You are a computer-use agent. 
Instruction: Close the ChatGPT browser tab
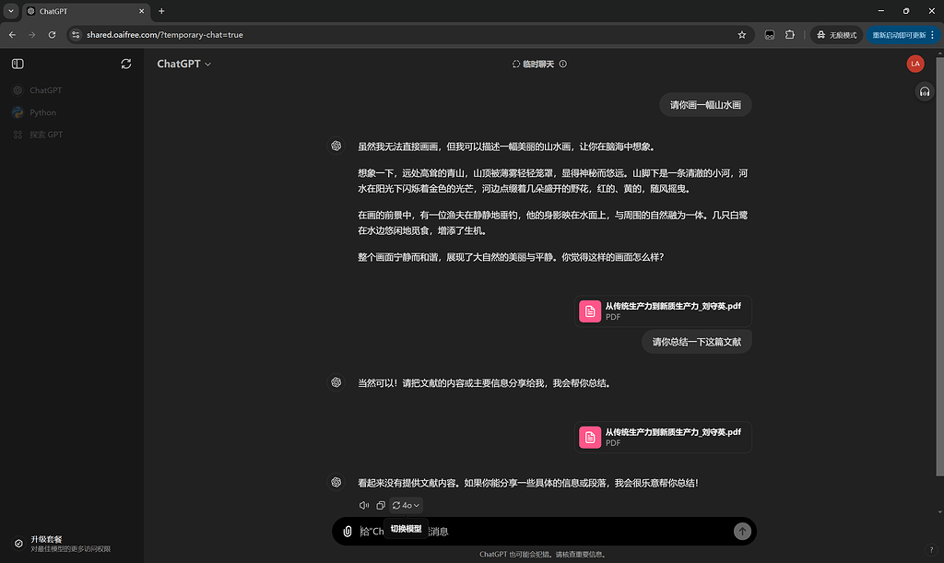[x=141, y=11]
